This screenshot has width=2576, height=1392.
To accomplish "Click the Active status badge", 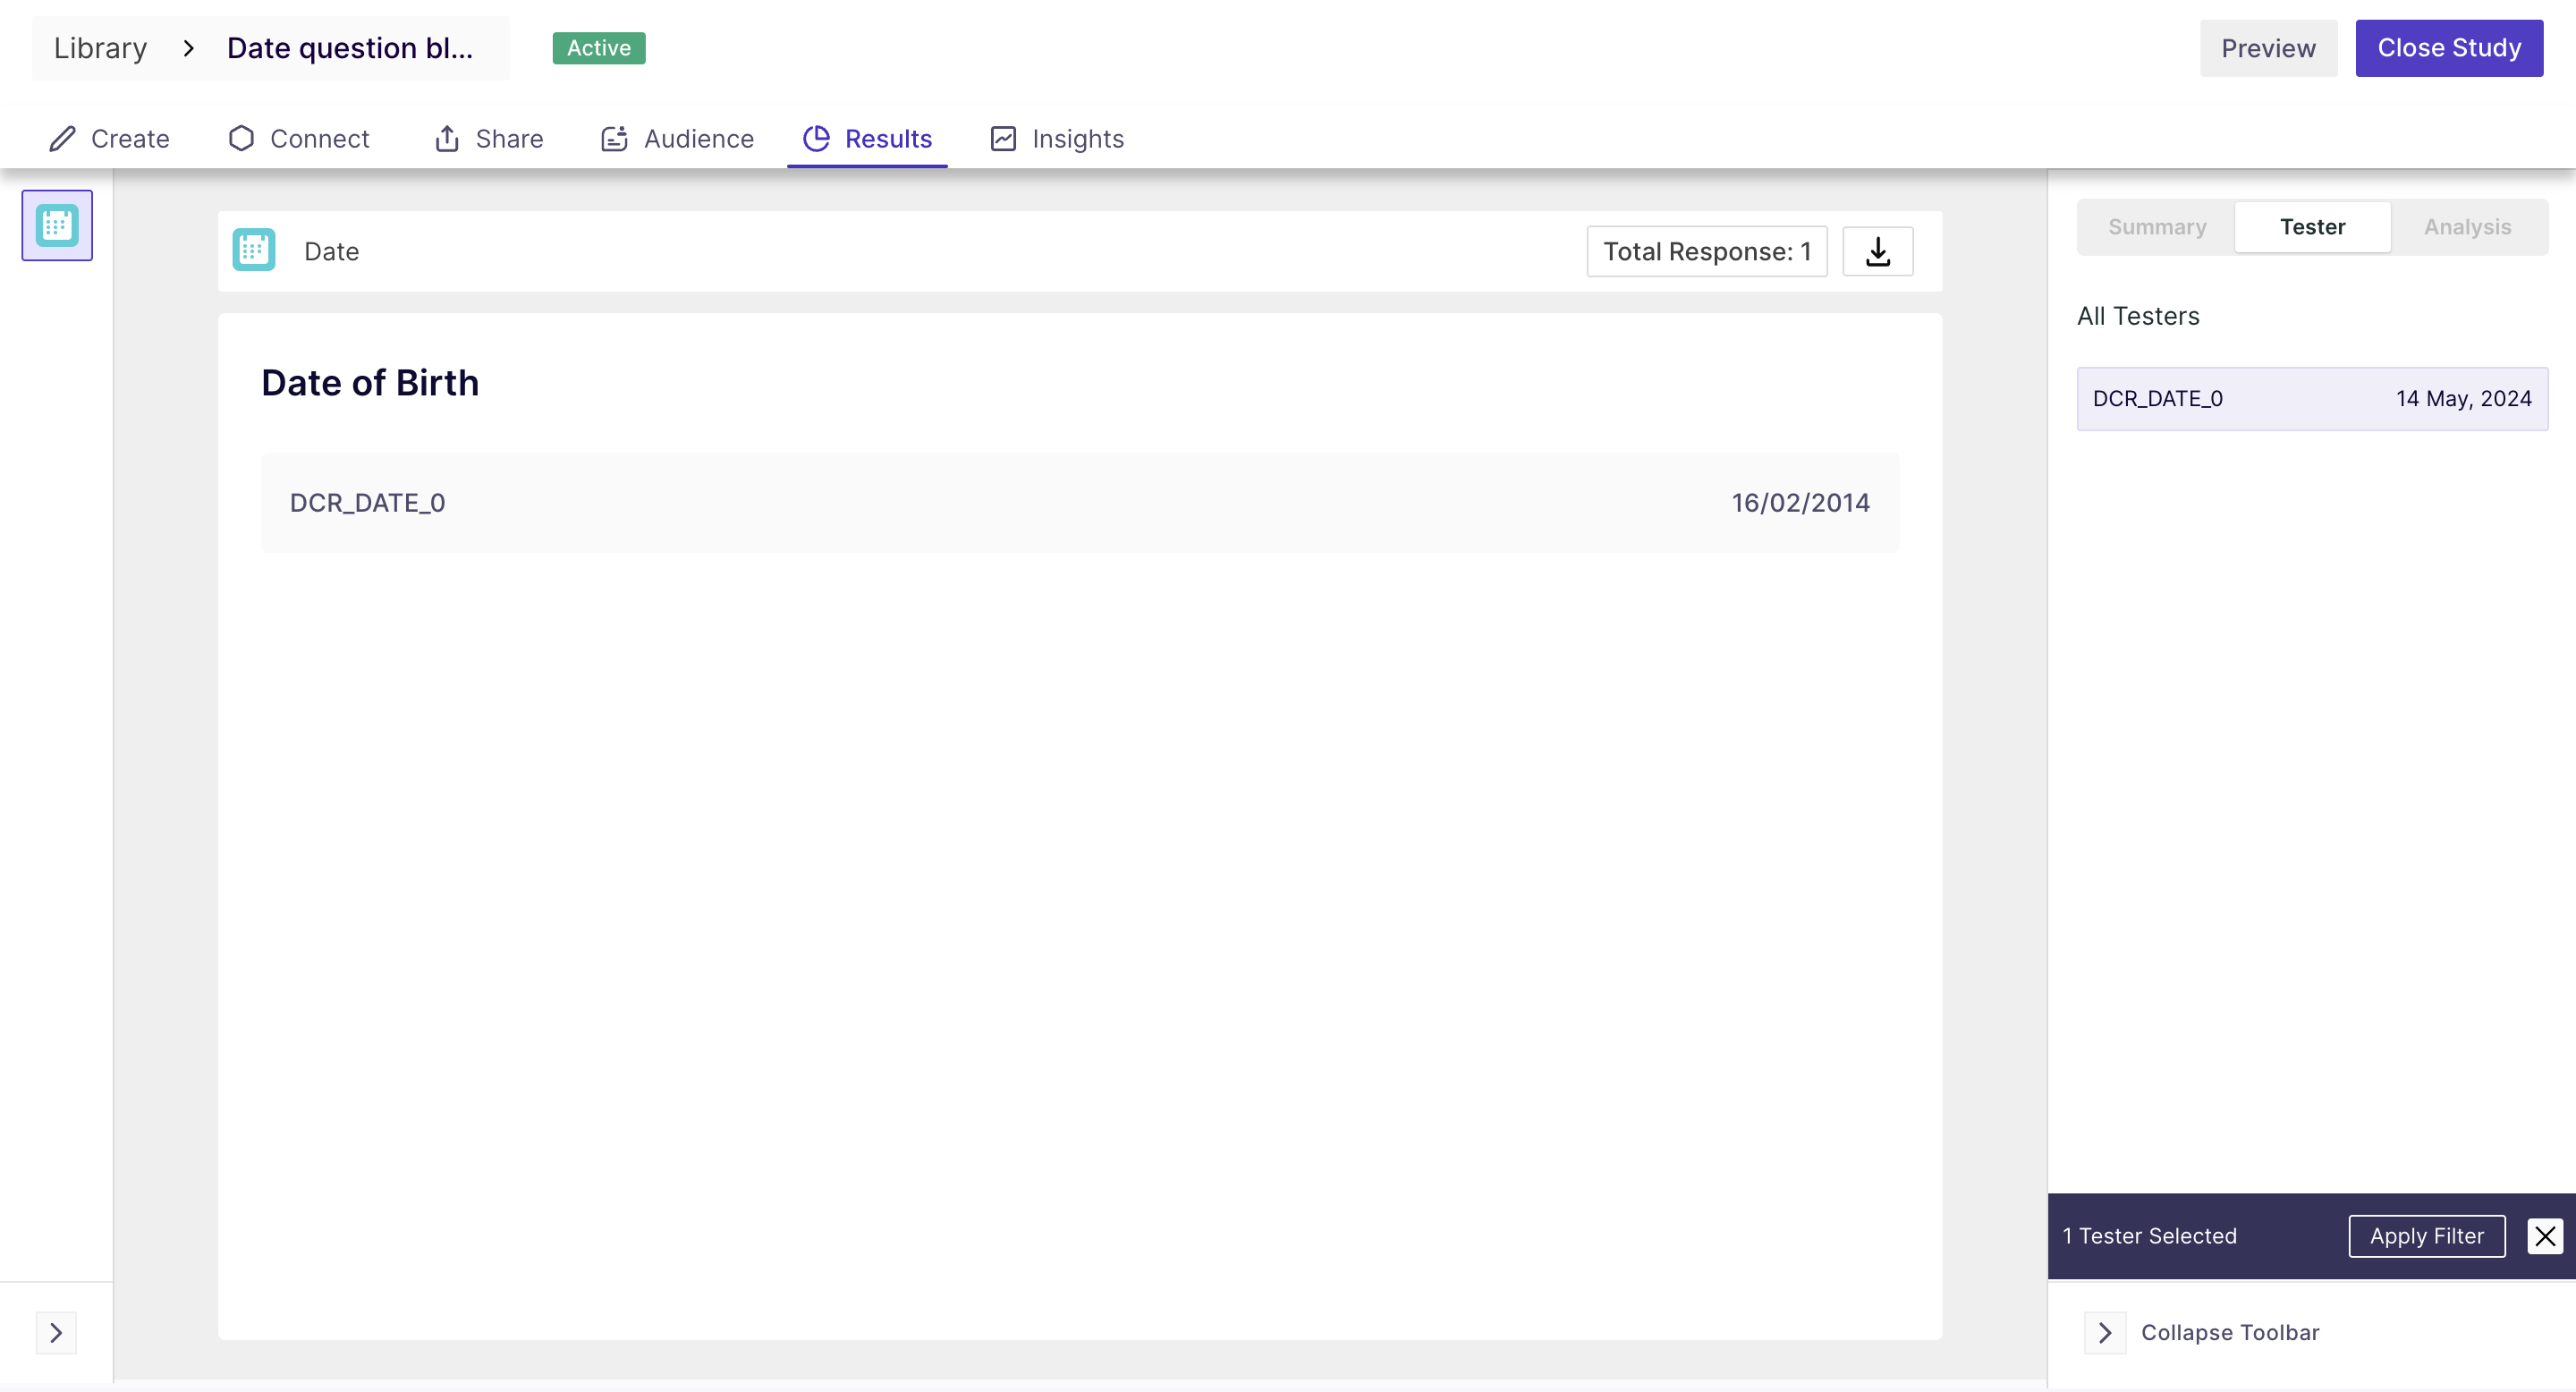I will pyautogui.click(x=599, y=48).
